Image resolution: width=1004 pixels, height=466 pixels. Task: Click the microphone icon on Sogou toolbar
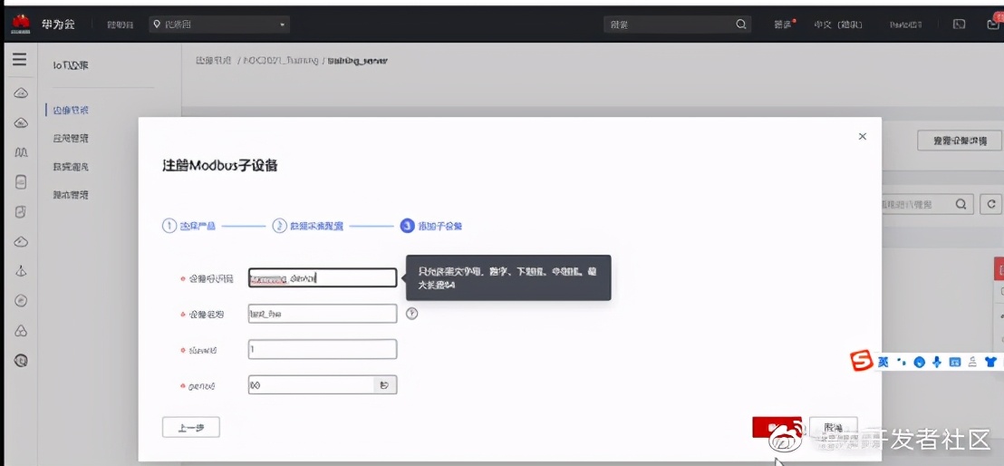[x=937, y=362]
